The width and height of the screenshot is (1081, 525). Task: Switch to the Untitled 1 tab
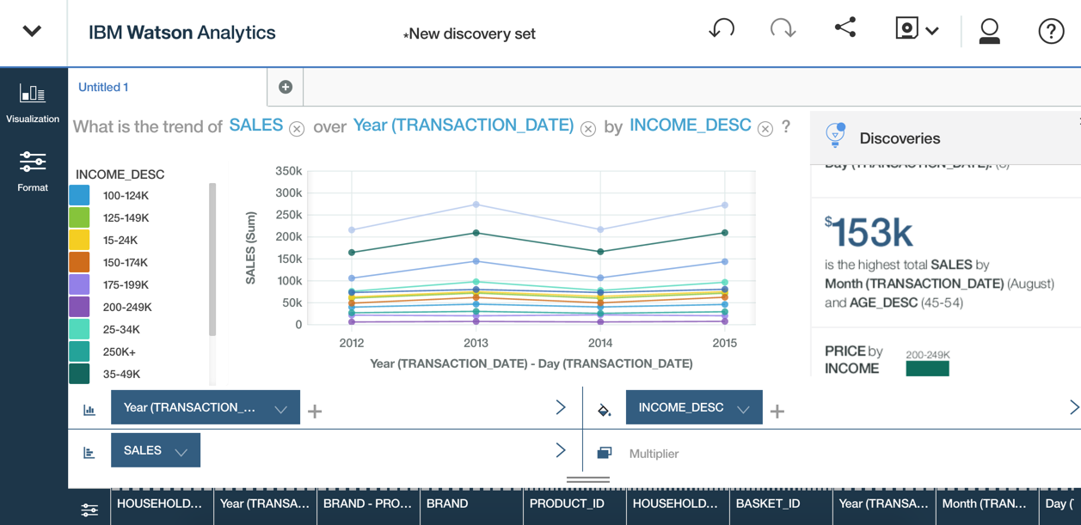(103, 87)
